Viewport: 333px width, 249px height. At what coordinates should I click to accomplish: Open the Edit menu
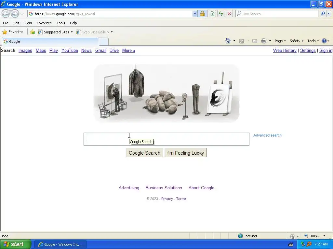[x=16, y=23]
